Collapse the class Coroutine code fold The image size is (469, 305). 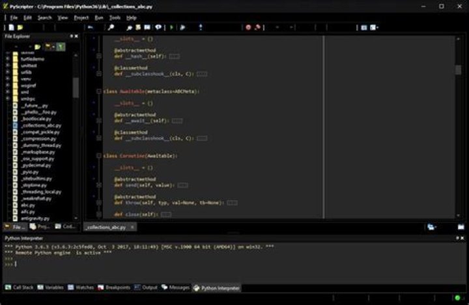pos(99,155)
